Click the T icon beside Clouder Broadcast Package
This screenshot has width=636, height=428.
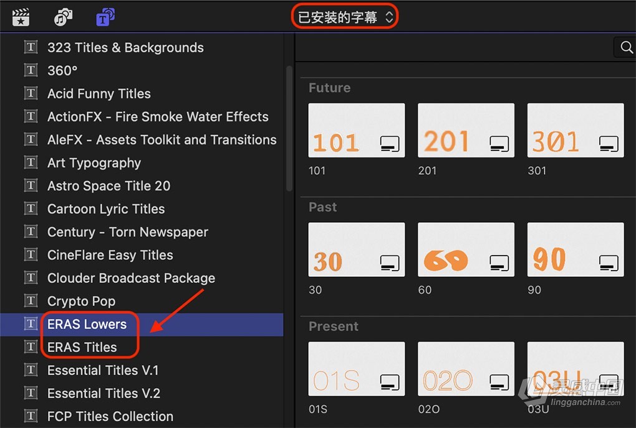31,277
